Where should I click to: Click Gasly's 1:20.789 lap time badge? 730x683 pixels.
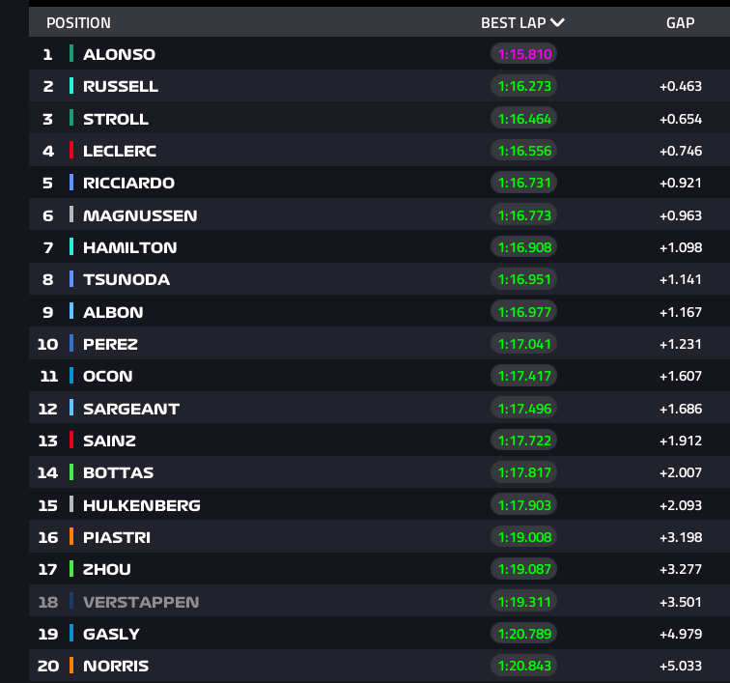tap(523, 634)
